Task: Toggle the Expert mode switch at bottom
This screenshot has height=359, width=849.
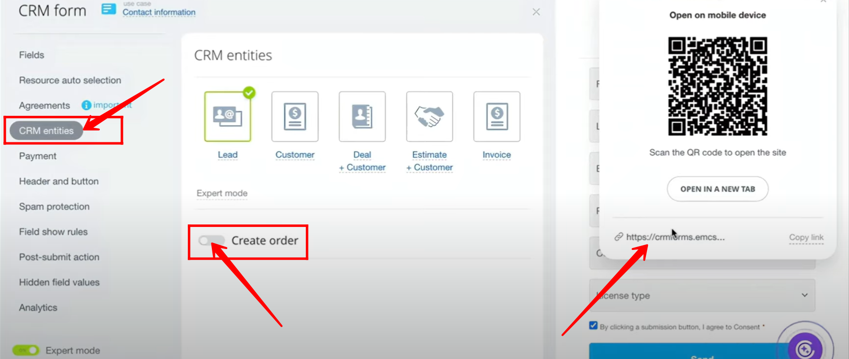Action: [26, 350]
